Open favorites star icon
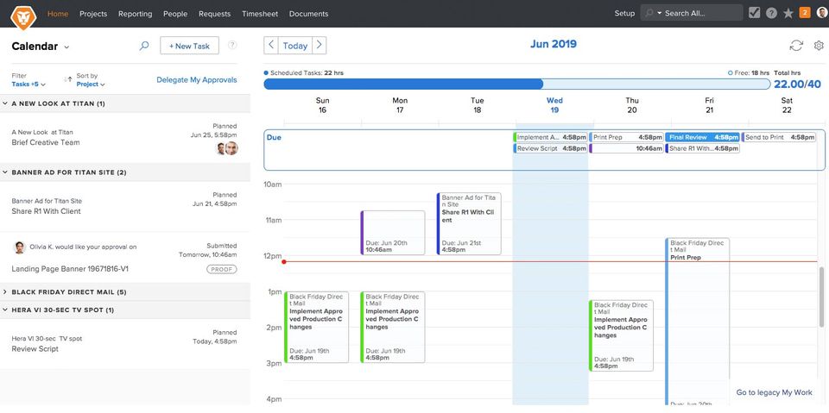This screenshot has height=413, width=829. click(x=788, y=13)
